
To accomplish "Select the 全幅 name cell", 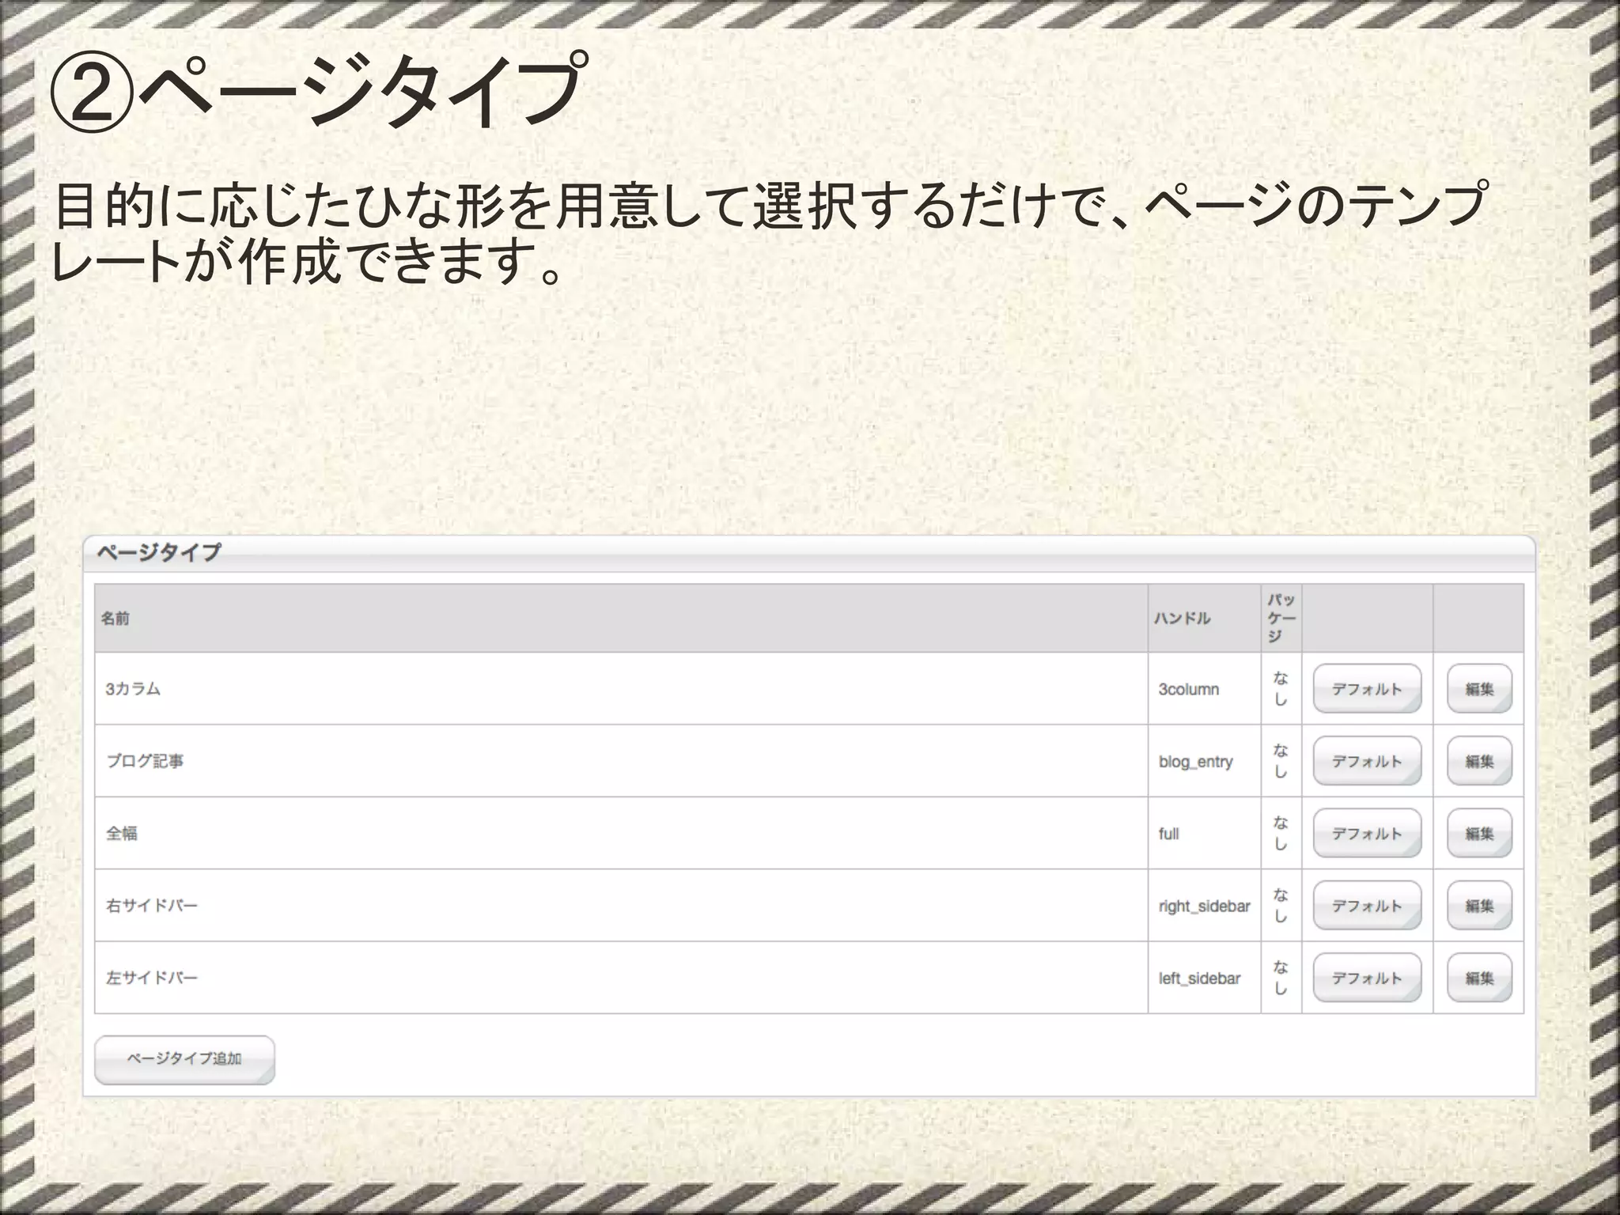I will click(x=621, y=834).
